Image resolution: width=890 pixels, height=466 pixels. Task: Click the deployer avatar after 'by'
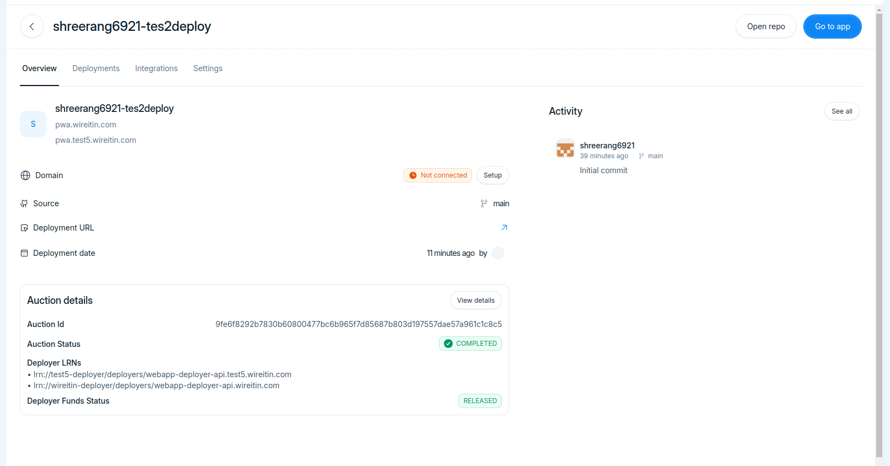pos(498,253)
